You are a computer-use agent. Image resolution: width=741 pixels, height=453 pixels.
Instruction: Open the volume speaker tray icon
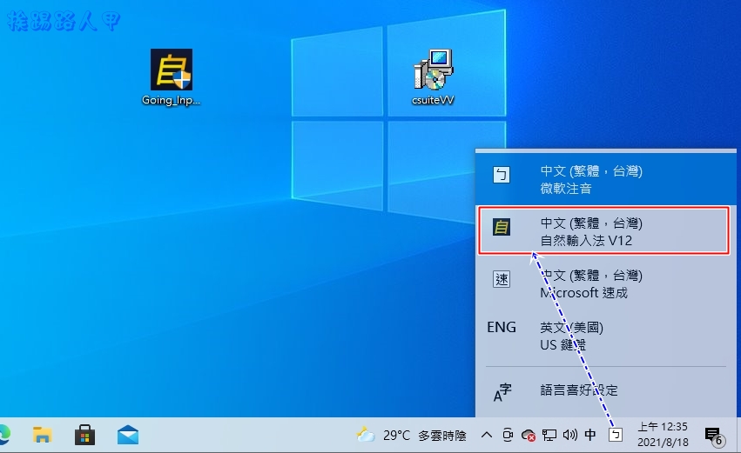570,435
